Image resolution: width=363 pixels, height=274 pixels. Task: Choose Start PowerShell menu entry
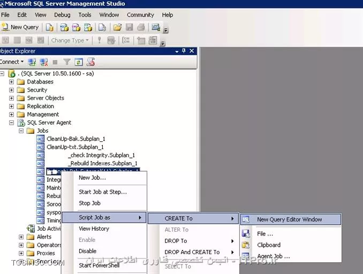104,265
